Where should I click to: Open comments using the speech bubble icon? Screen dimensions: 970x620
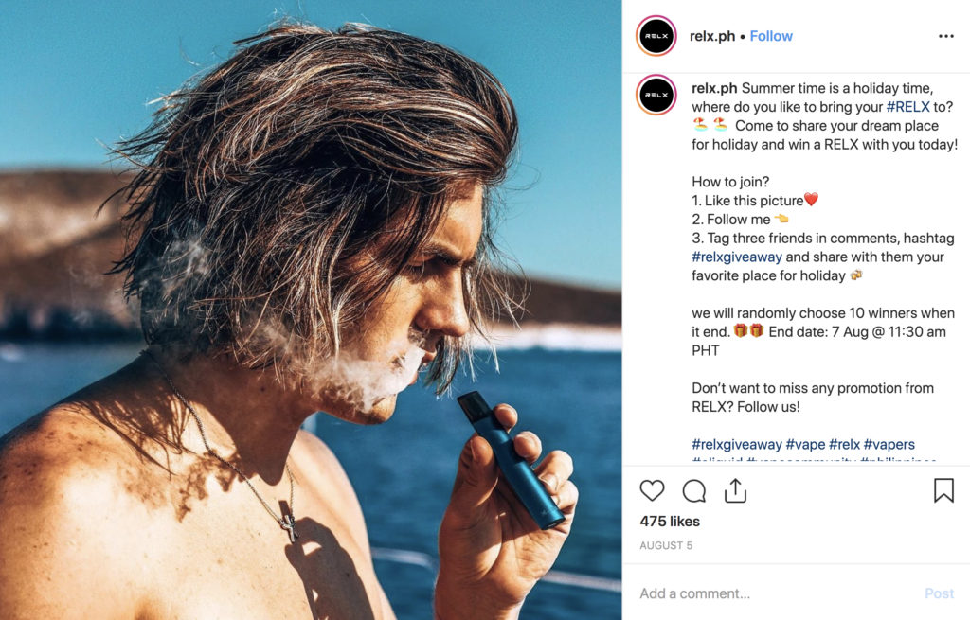pos(694,491)
